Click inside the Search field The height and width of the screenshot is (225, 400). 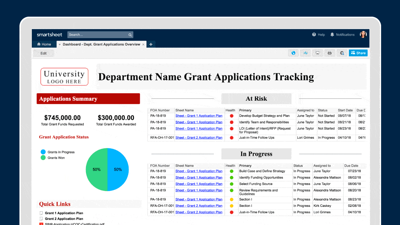click(x=96, y=34)
